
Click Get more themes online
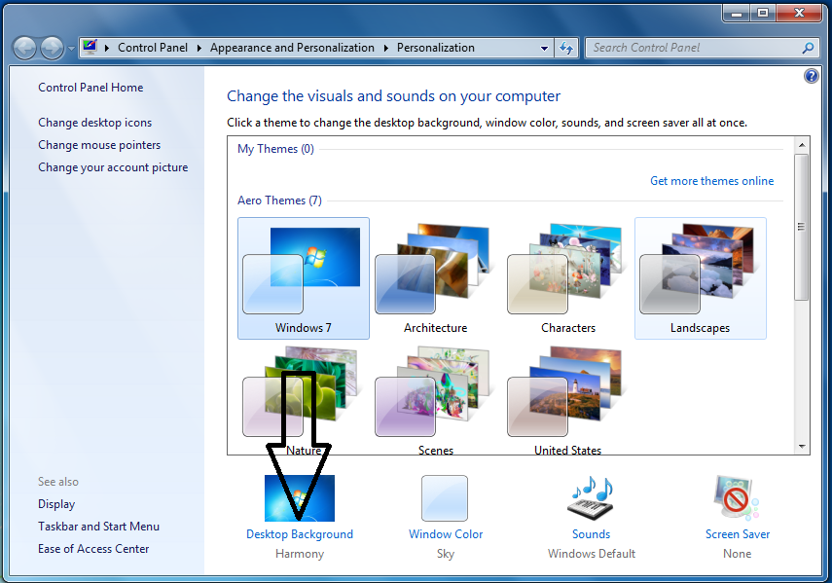tap(711, 181)
